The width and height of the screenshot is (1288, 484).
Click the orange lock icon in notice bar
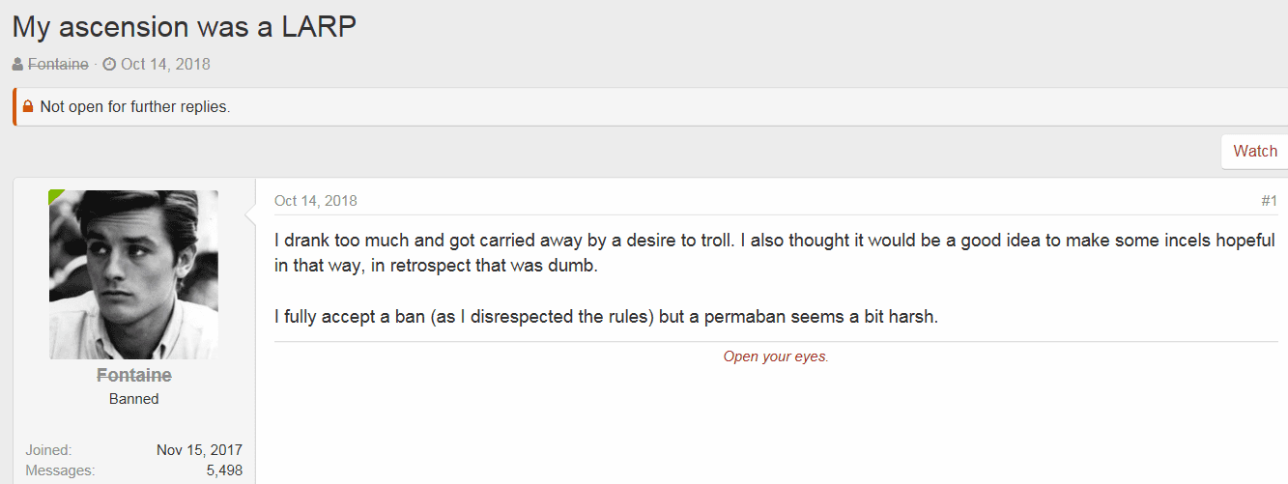point(28,106)
